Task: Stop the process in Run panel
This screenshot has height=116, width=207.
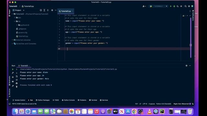Action: (13, 77)
